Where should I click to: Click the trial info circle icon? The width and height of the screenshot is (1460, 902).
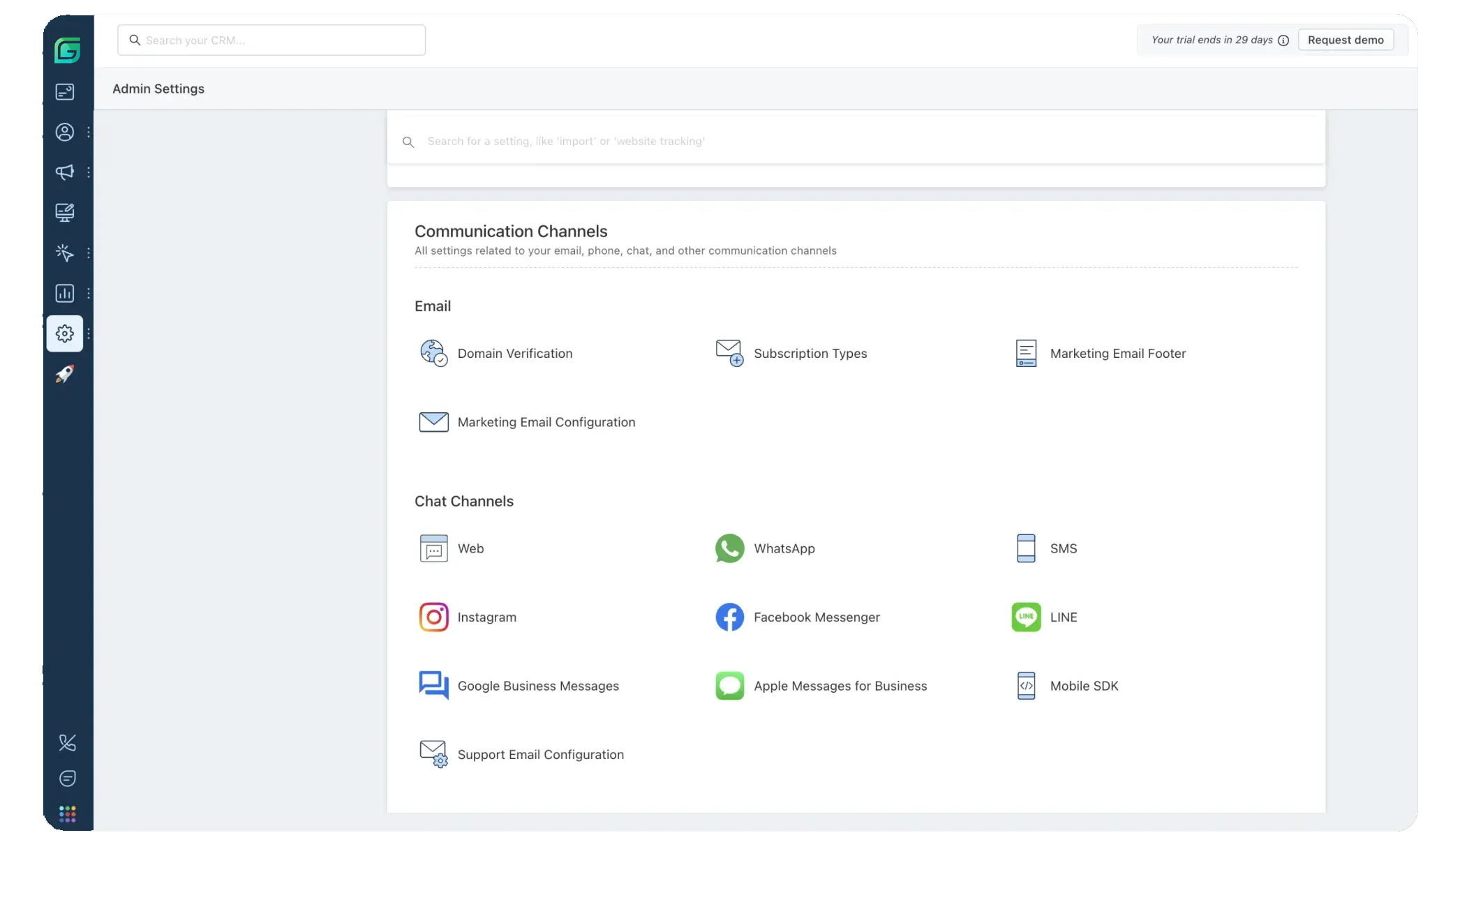coord(1283,40)
